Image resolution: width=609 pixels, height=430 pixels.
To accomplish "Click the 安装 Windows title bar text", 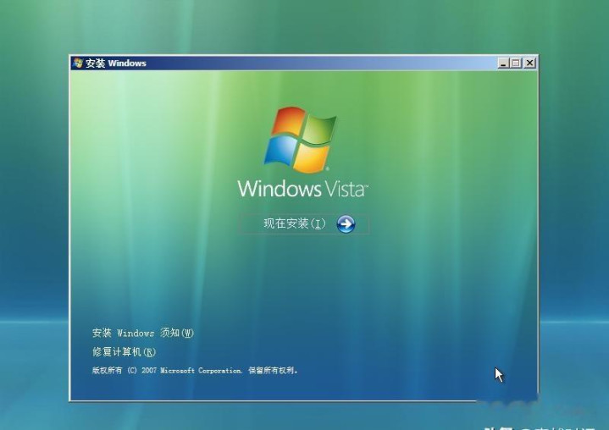I will [116, 63].
